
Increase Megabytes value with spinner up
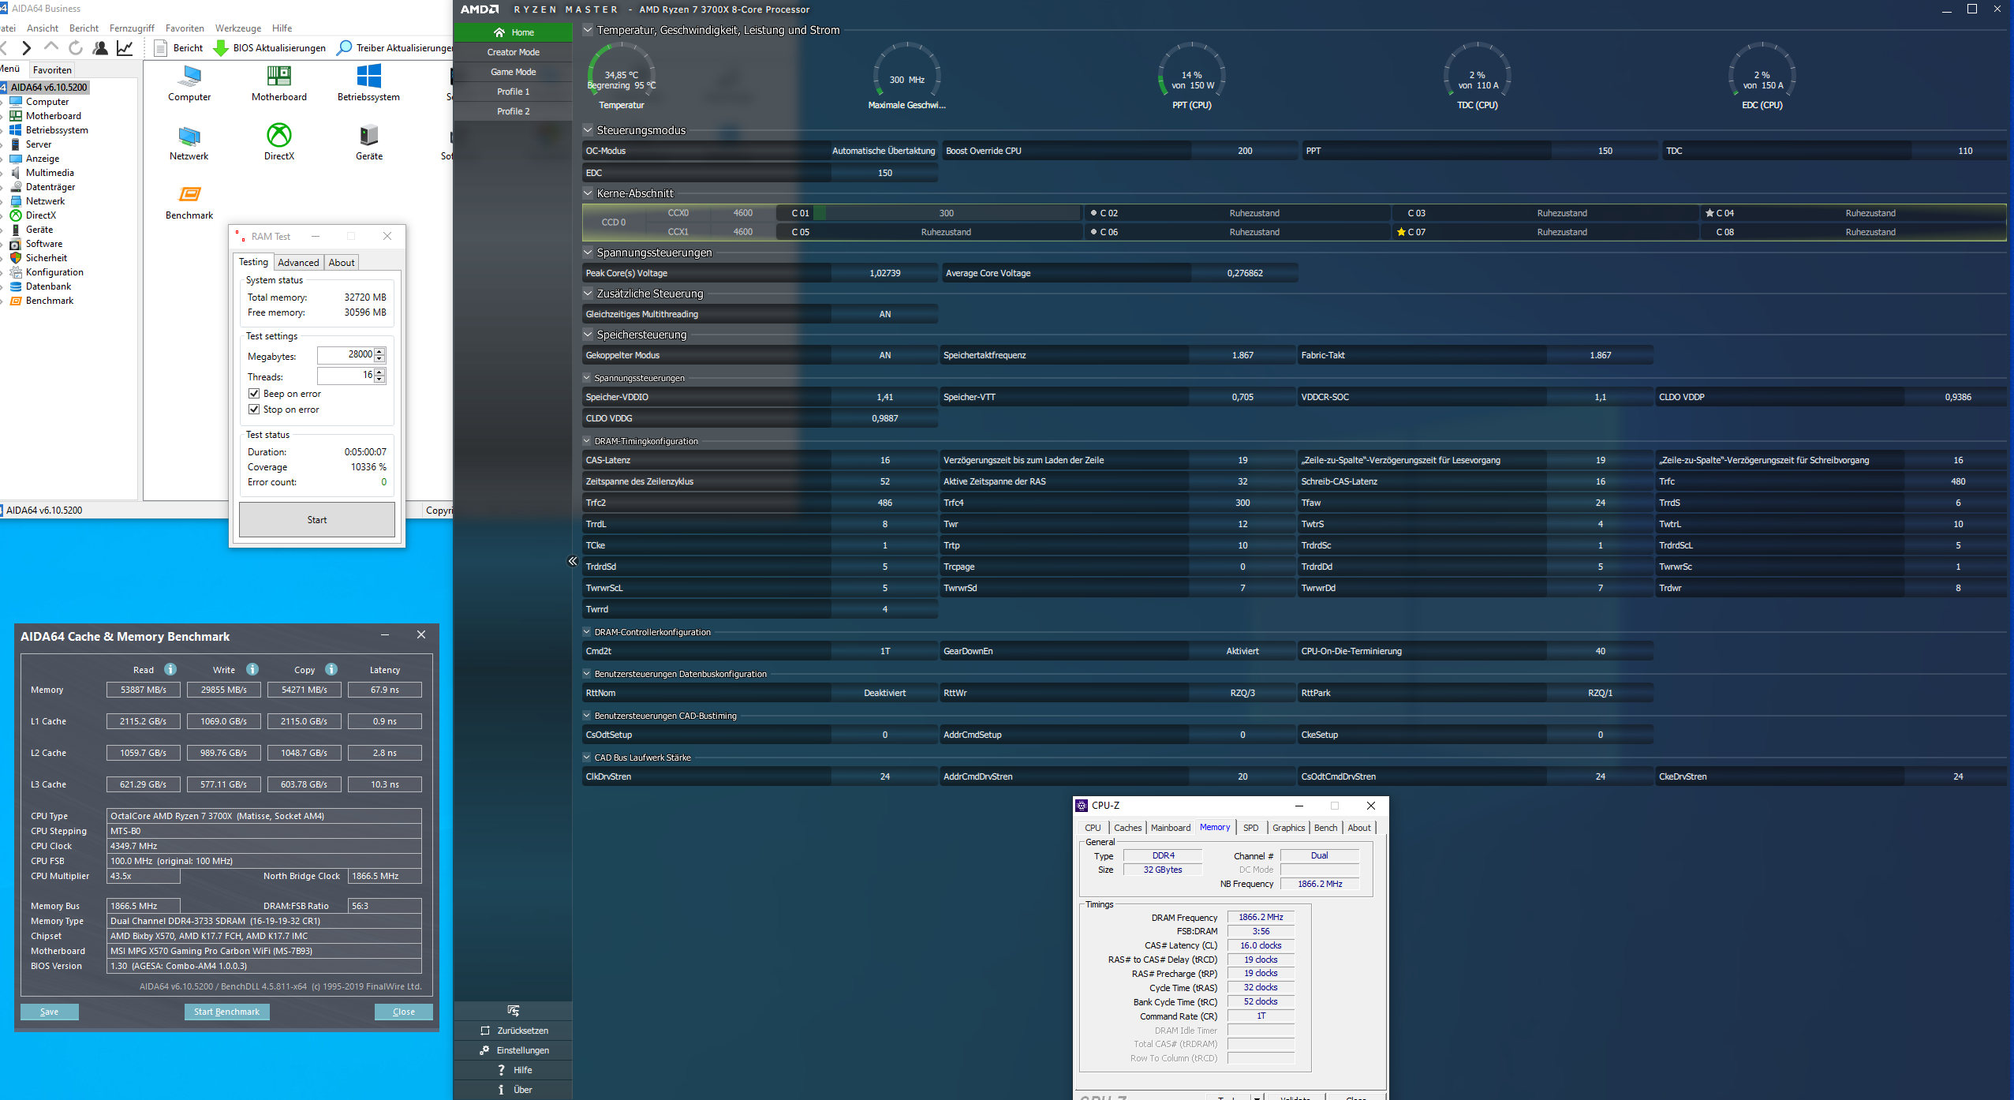(380, 351)
